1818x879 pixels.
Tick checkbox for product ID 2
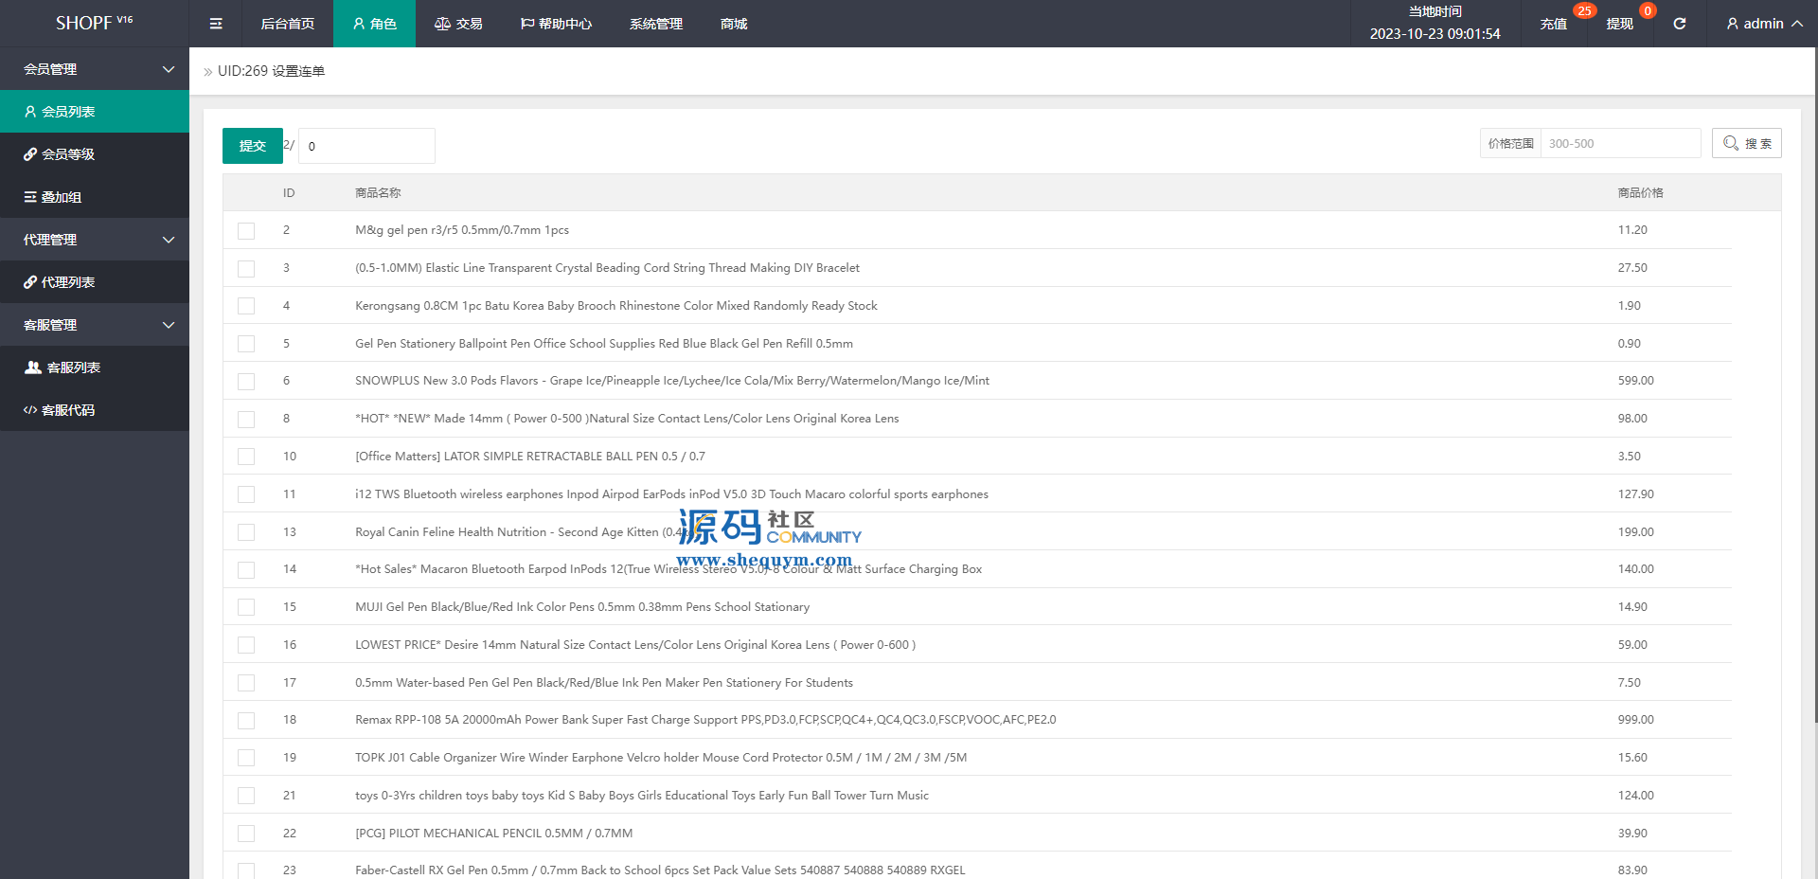pos(246,230)
